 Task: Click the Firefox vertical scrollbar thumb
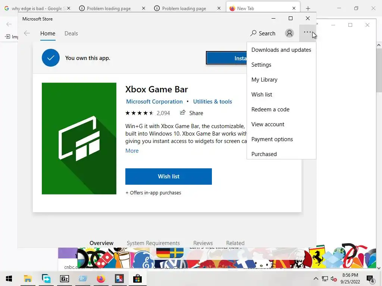click(379, 70)
